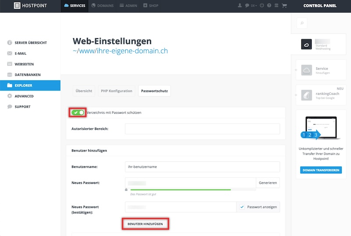Switch to the Übersicht tab
The width and height of the screenshot is (351, 236).
tap(84, 91)
